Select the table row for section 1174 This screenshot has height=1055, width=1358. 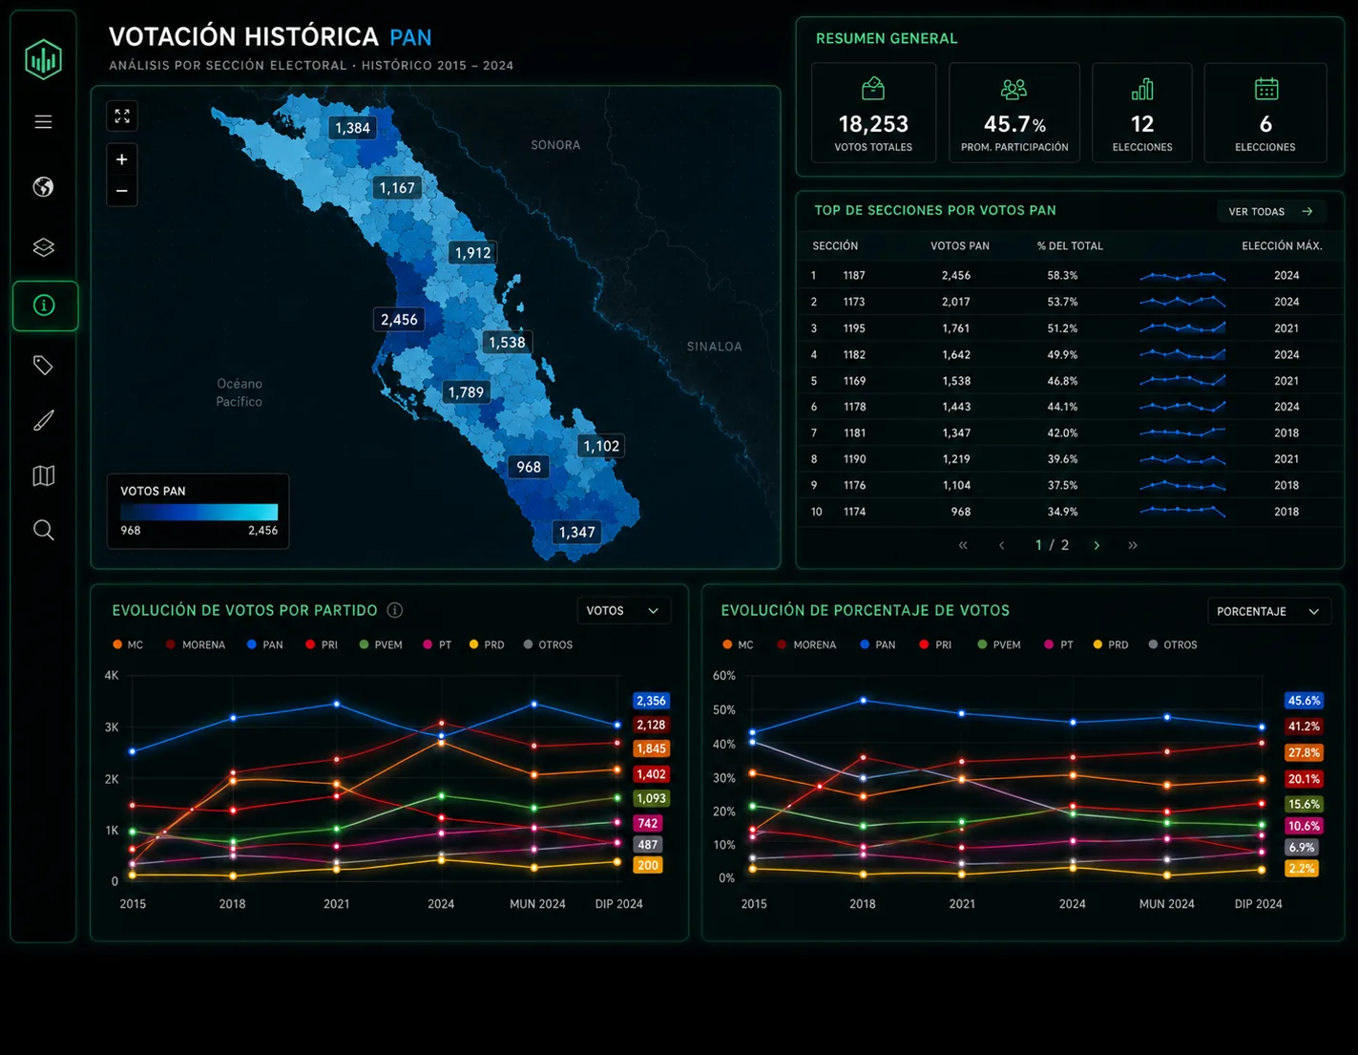1070,512
